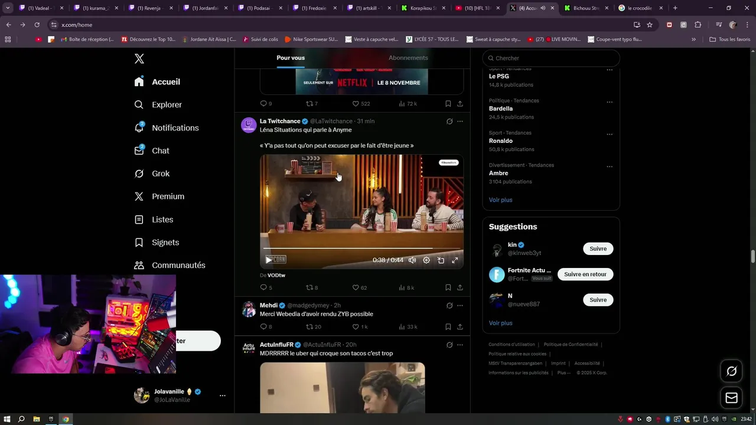
Task: Open Conditions d'utilisation link
Action: [511, 345]
